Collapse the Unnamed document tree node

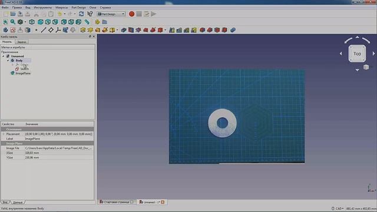tap(4, 57)
